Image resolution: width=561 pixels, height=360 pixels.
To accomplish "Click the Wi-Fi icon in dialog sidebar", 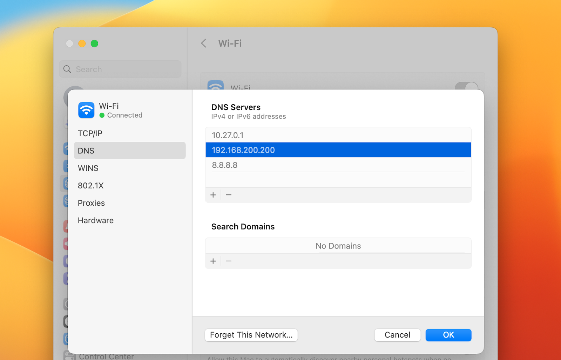I will pos(86,110).
